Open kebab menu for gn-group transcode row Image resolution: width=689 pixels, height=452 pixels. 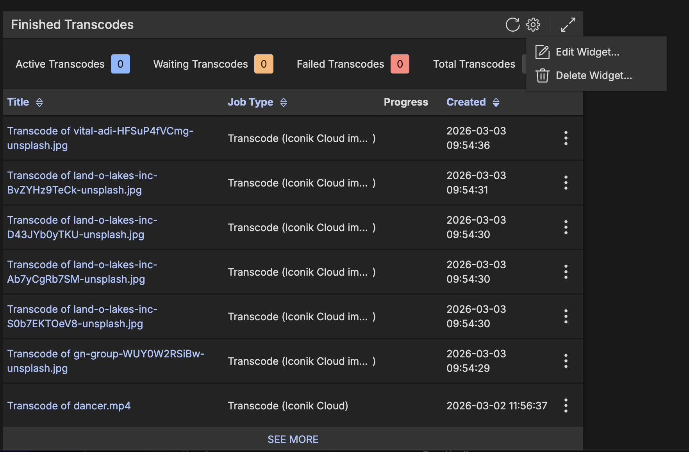coord(566,361)
